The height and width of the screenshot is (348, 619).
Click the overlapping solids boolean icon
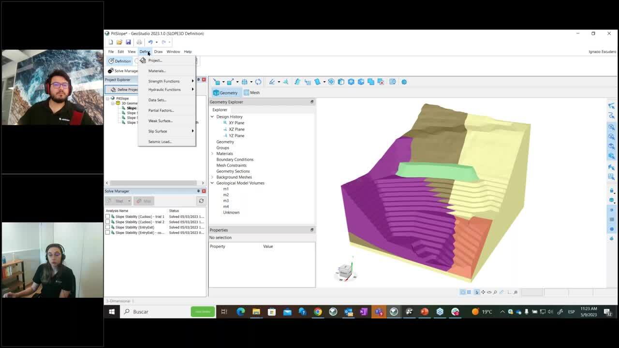(x=371, y=82)
